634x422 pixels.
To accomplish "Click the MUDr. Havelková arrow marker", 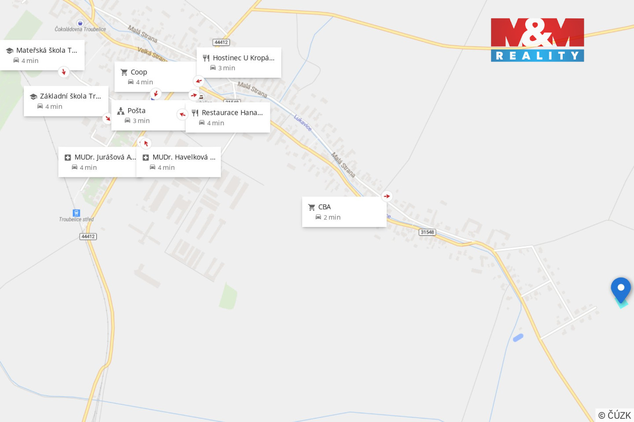I will click(x=146, y=143).
